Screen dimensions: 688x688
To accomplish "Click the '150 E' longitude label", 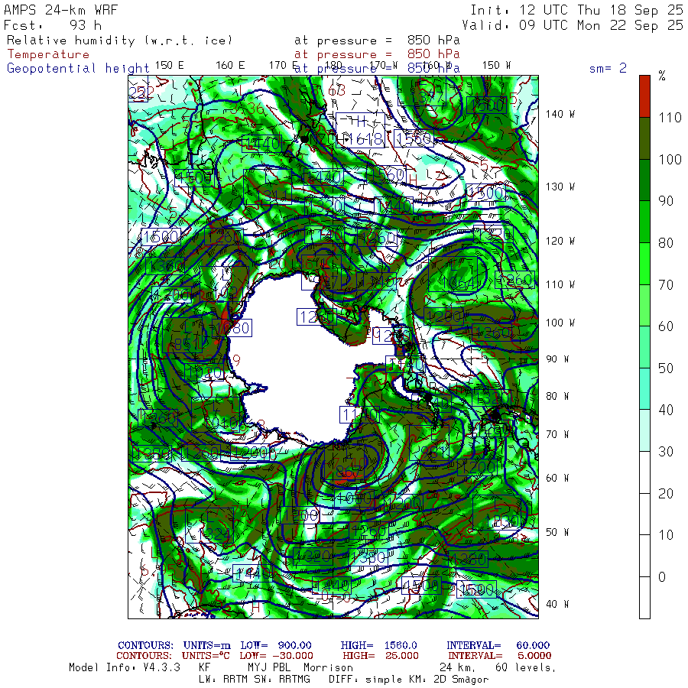I will tap(170, 66).
